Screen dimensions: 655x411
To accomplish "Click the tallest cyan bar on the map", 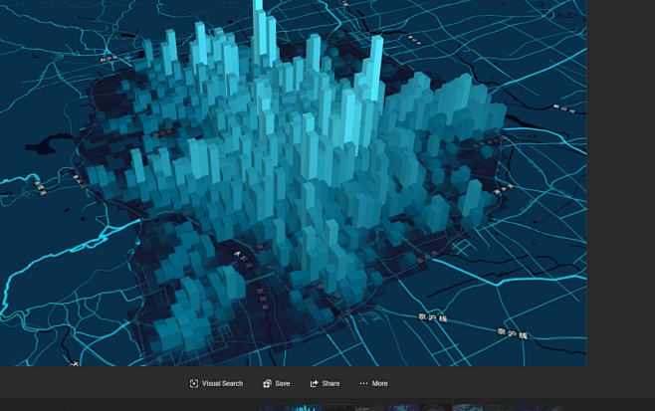I will 261,30.
